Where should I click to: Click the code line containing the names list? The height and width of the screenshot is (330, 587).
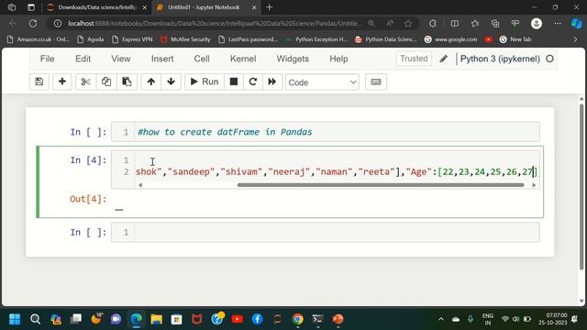click(337, 171)
